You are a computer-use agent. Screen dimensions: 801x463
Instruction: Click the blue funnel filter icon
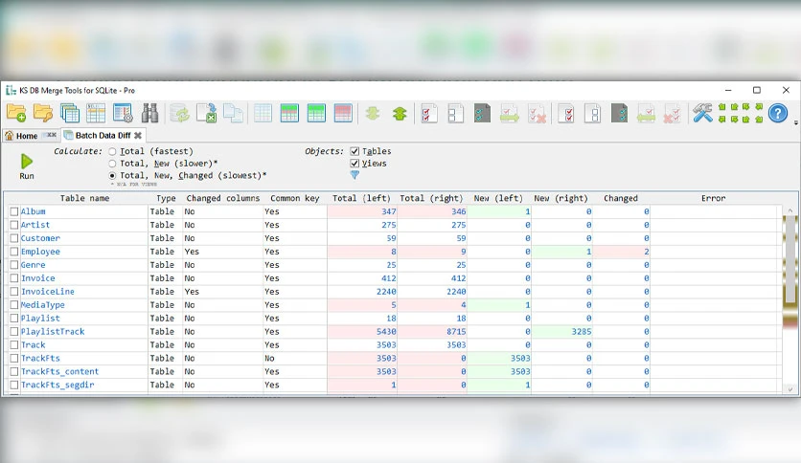pos(355,175)
